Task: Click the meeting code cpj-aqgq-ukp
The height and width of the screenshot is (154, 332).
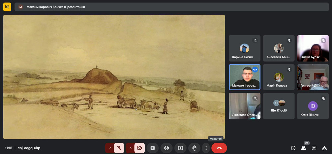Action: (x=29, y=148)
